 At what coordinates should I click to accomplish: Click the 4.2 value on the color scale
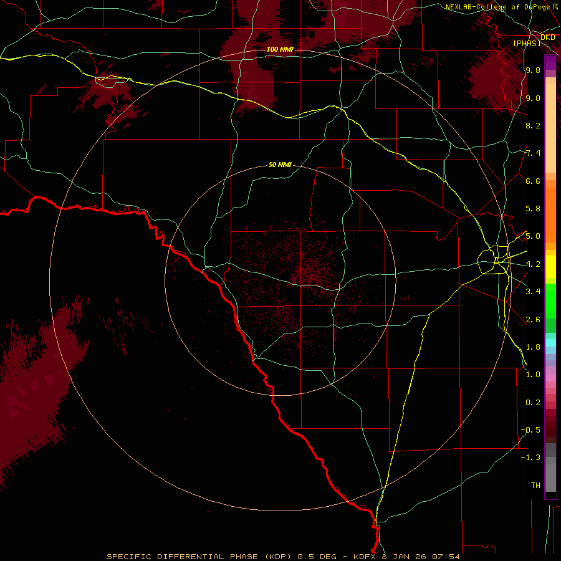click(x=533, y=264)
